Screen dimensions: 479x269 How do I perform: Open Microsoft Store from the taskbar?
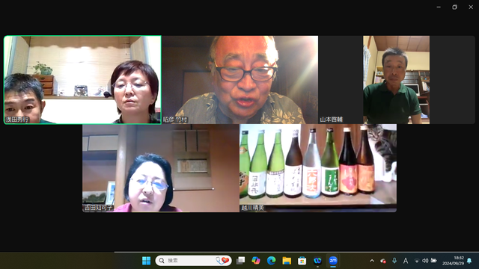click(302, 261)
